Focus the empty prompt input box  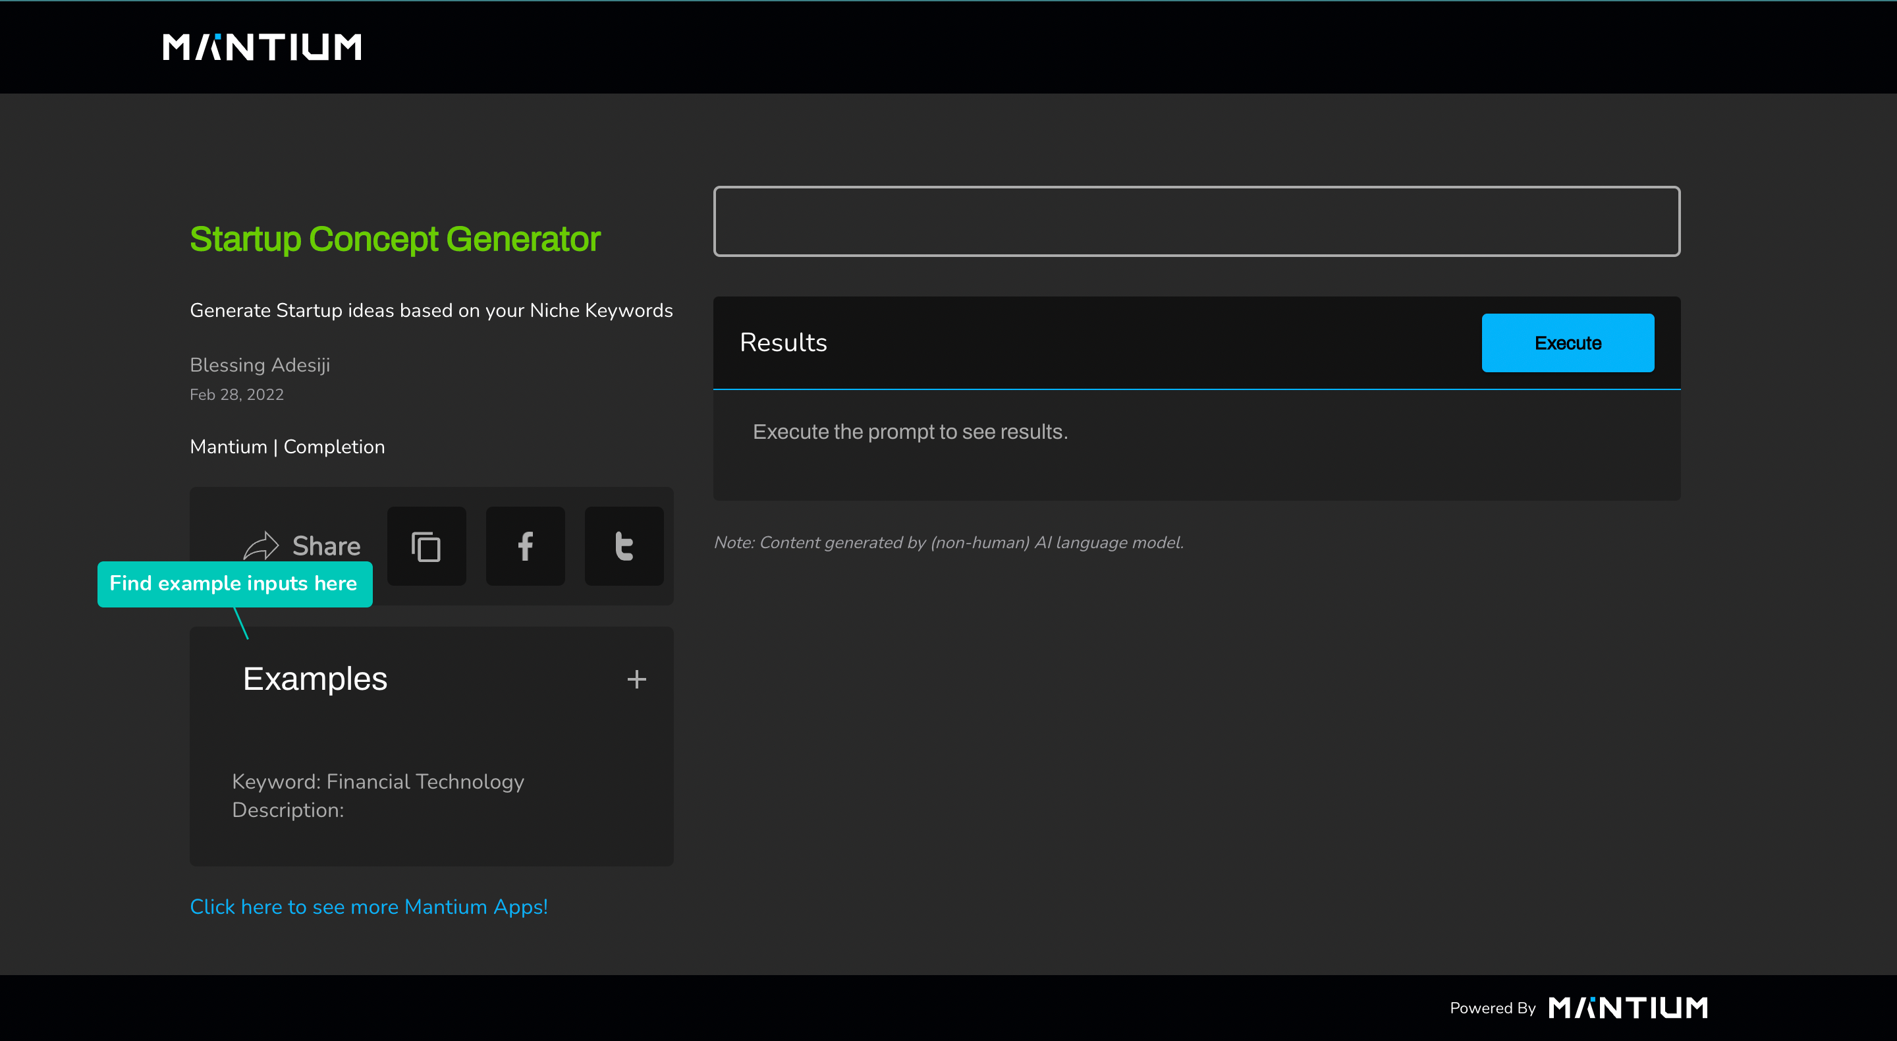pyautogui.click(x=1196, y=221)
